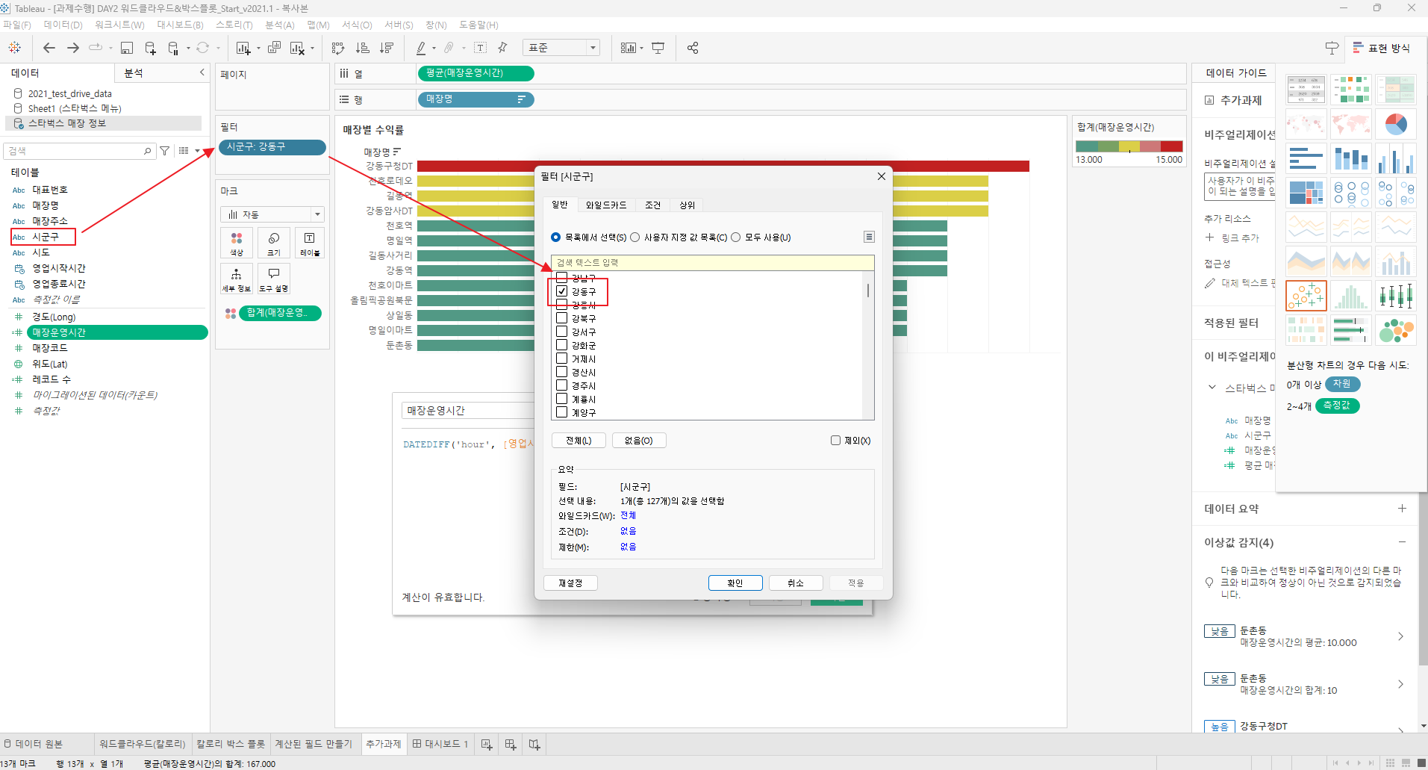Switch to 와일드카드 tab in filter dialog
Viewport: 1428px width, 770px height.
coord(606,205)
